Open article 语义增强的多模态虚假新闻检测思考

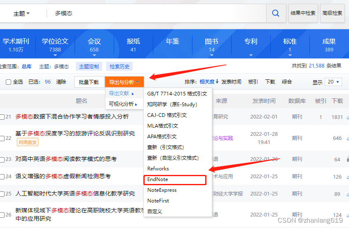[63, 177]
